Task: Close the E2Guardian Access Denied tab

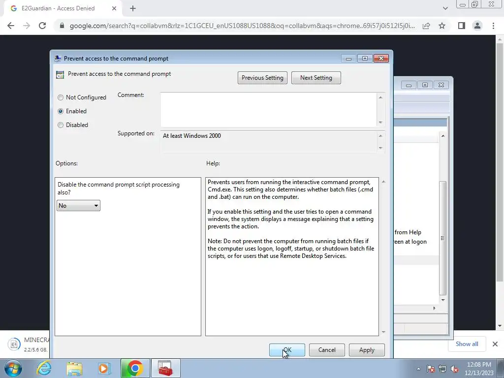Action: 114,8
